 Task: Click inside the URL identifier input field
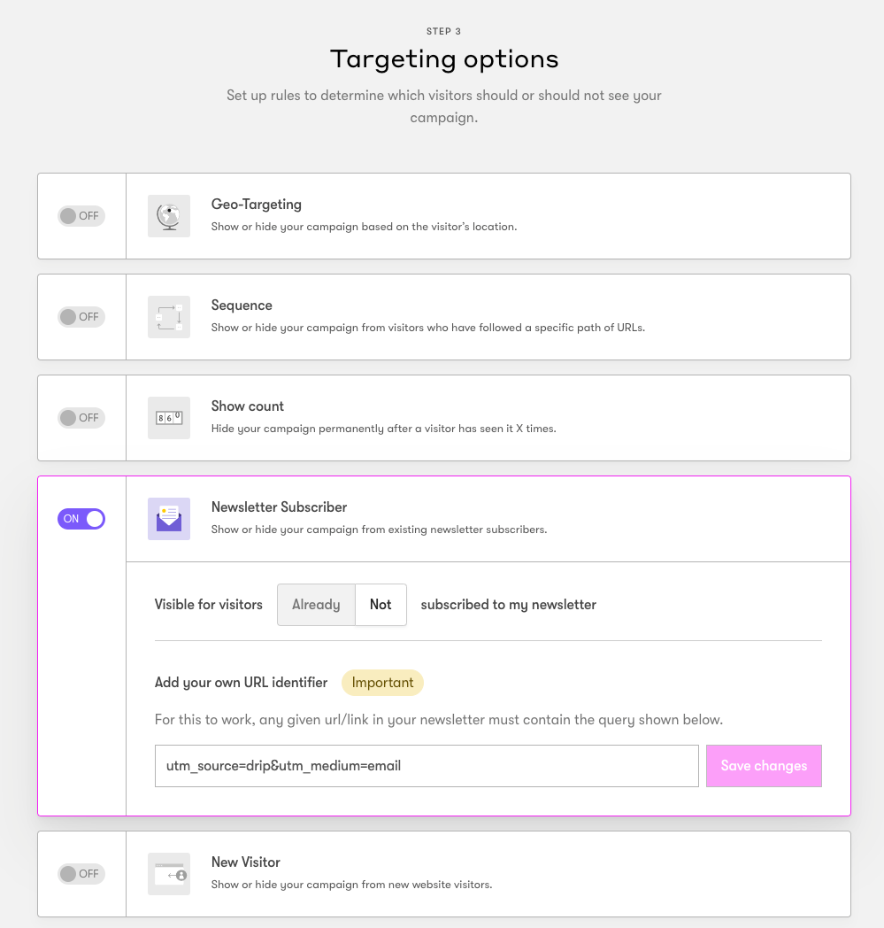(x=427, y=765)
